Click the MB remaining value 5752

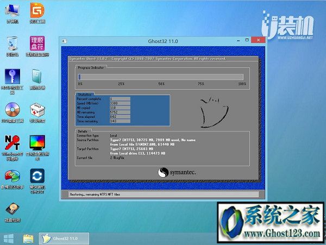120,112
